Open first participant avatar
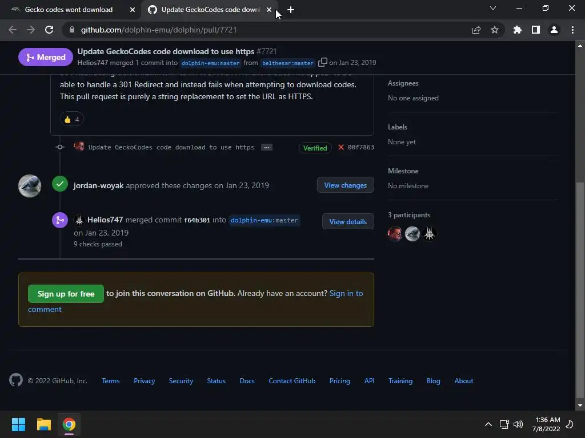 point(395,234)
